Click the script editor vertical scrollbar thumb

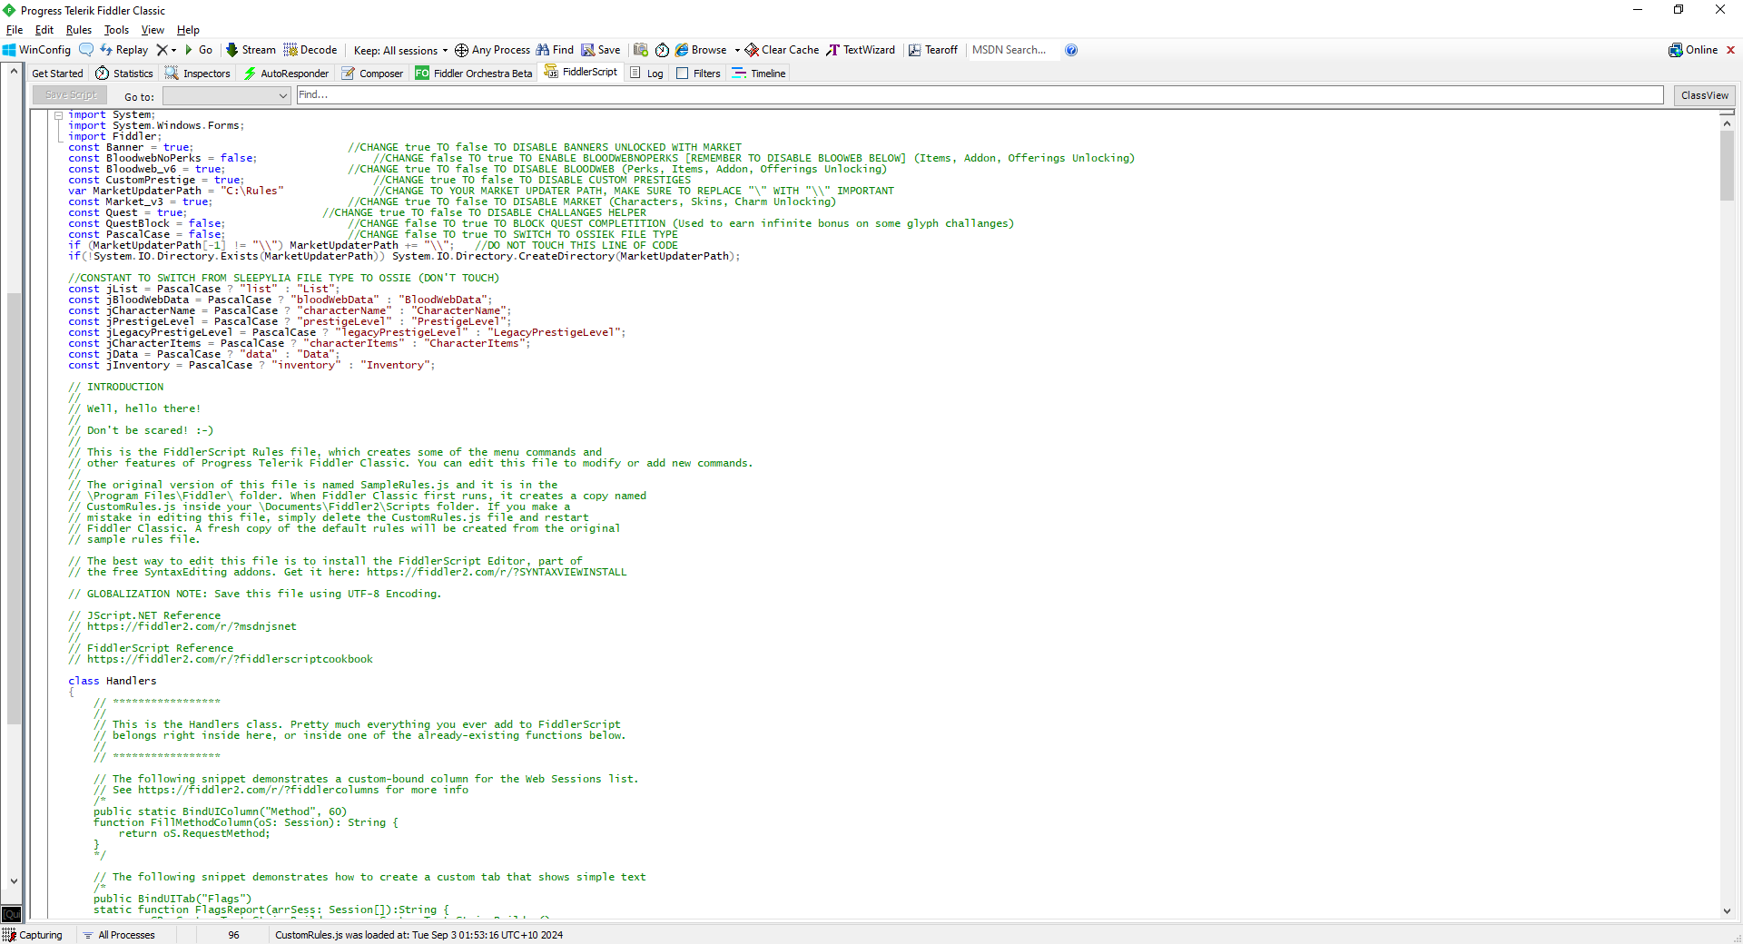pyautogui.click(x=1727, y=165)
